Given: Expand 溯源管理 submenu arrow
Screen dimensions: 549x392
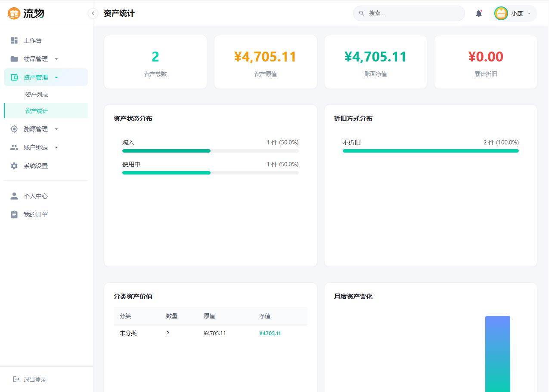Looking at the screenshot, I should click(56, 129).
